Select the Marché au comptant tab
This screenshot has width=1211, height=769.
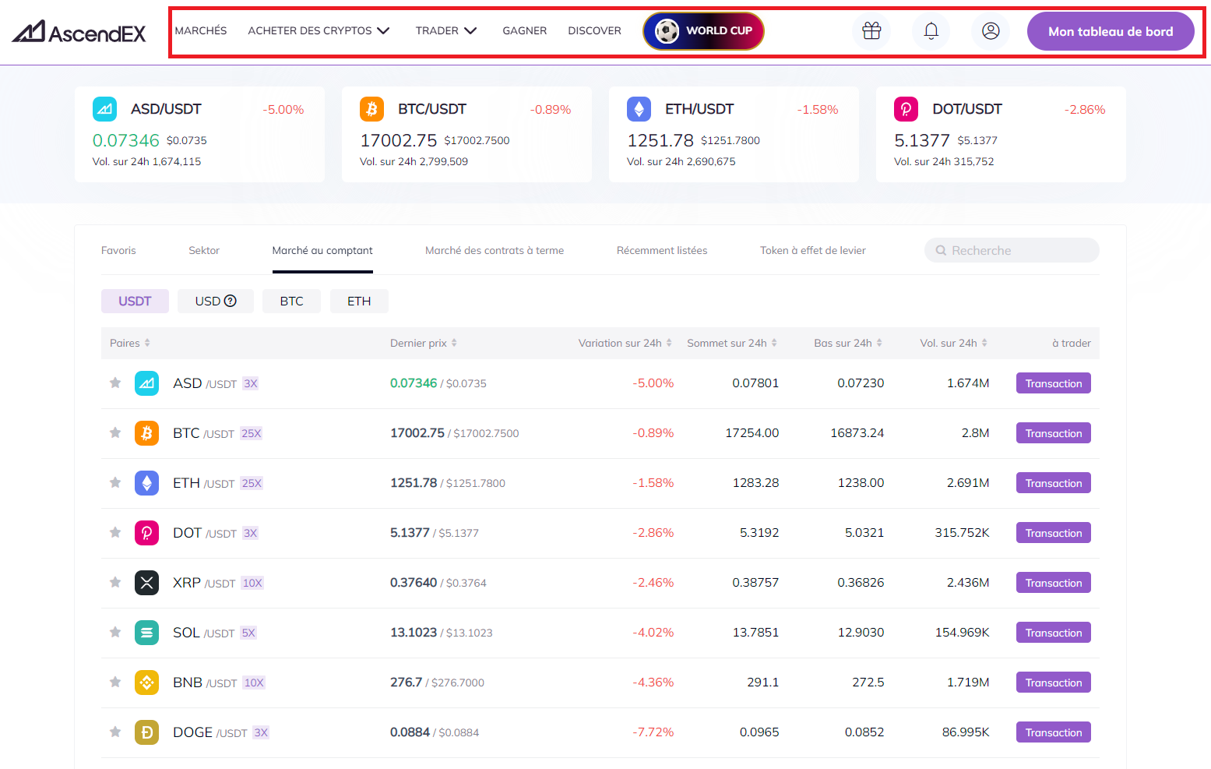coord(322,250)
